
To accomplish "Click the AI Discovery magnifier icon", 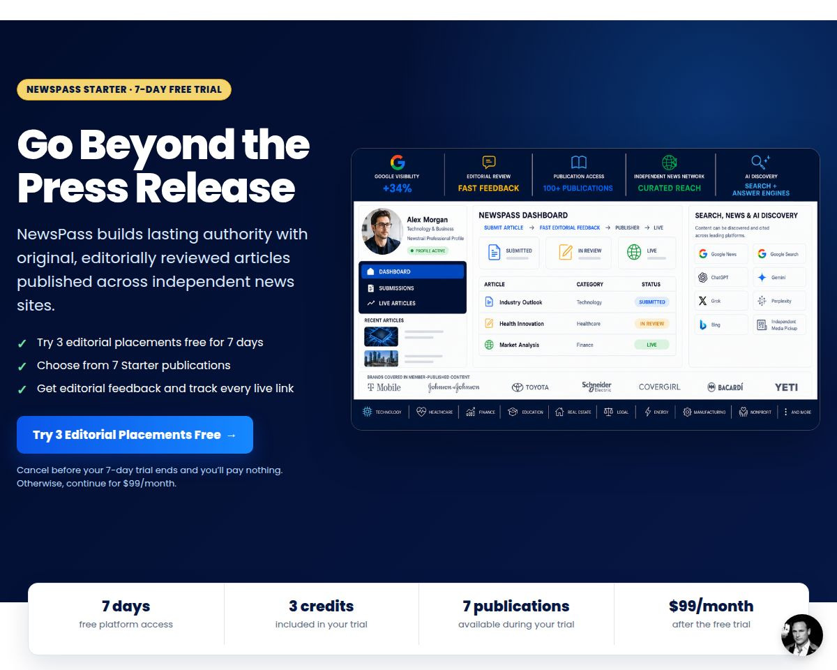I will click(x=760, y=163).
